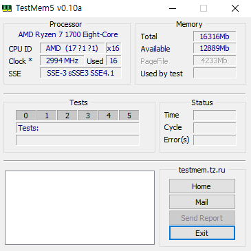
Task: Click the TestMem5 memory chip title icon
Action: (7, 8)
